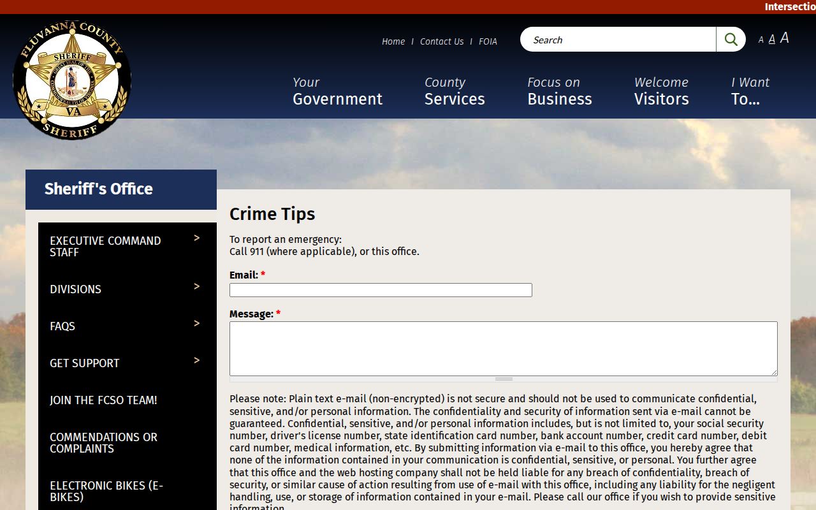Expand the Divisions submenu arrow
Screen dimensions: 816x510
pos(197,286)
